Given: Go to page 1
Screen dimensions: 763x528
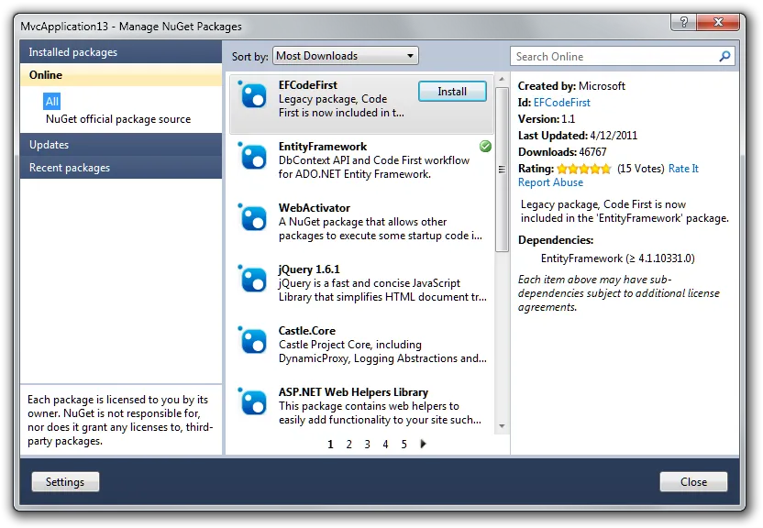Looking at the screenshot, I should point(330,444).
